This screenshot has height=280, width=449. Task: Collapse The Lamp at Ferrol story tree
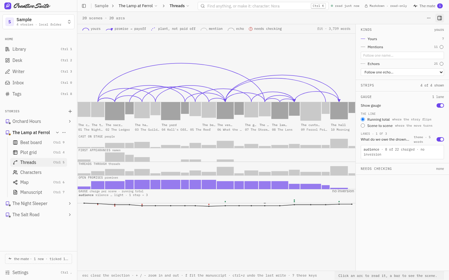[57, 133]
